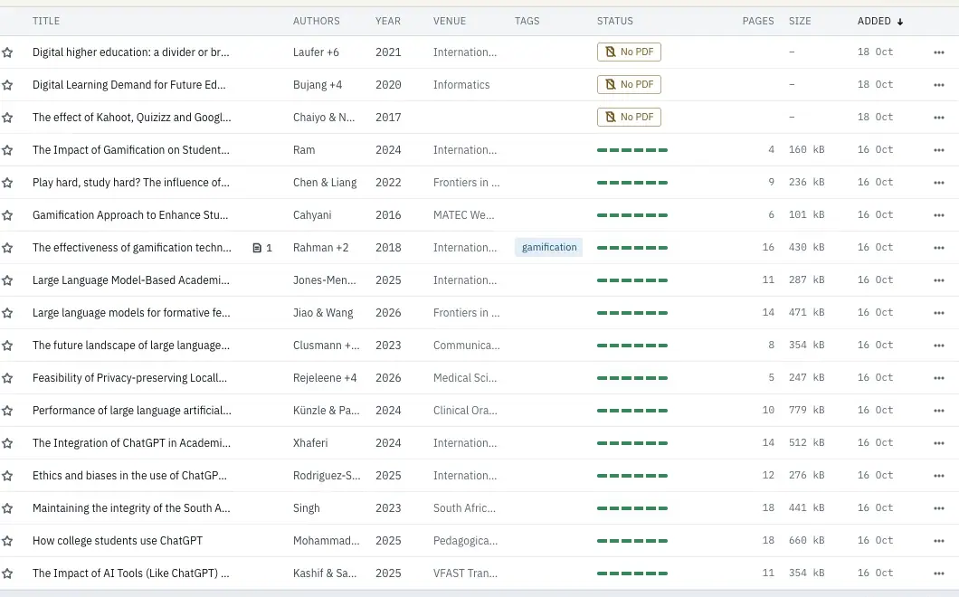This screenshot has height=597, width=959.
Task: Open more options for Clusmann row
Action: [x=939, y=346]
